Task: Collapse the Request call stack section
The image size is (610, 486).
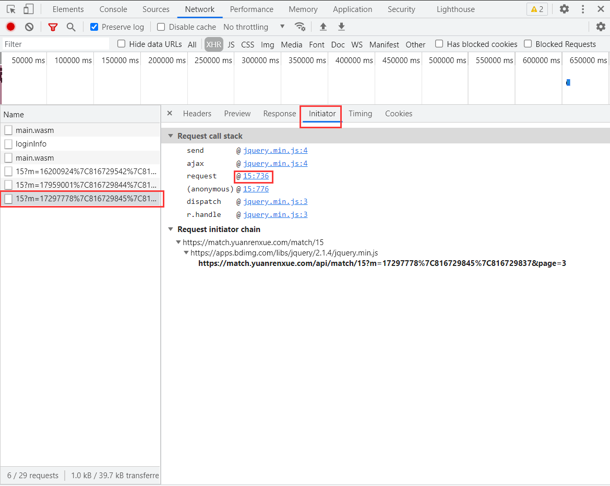Action: tap(171, 136)
